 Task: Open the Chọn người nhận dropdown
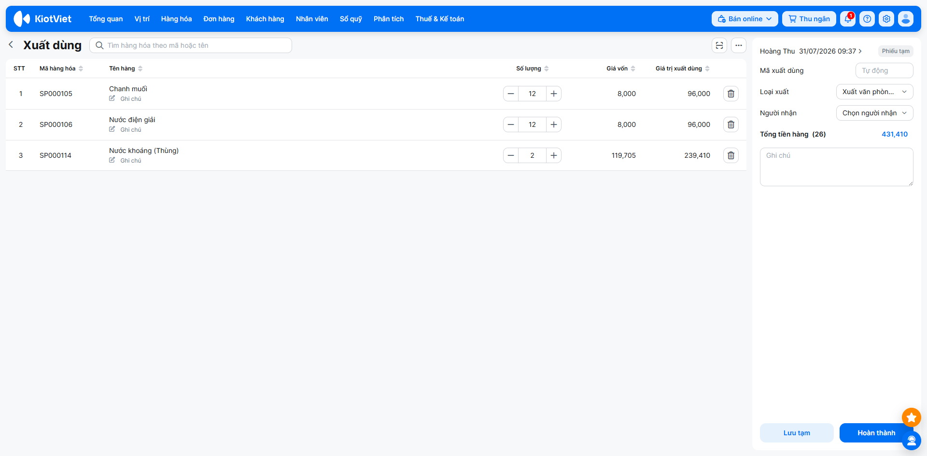click(x=874, y=113)
